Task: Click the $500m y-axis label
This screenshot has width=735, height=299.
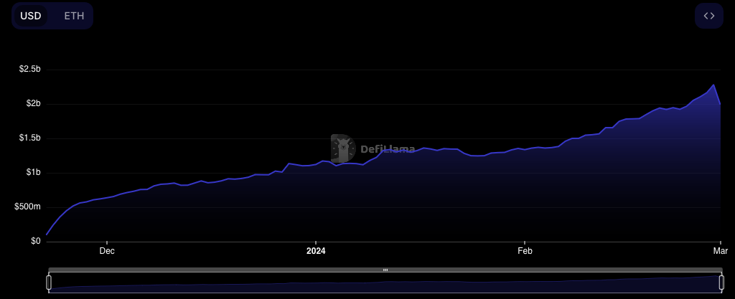Action: pos(28,207)
